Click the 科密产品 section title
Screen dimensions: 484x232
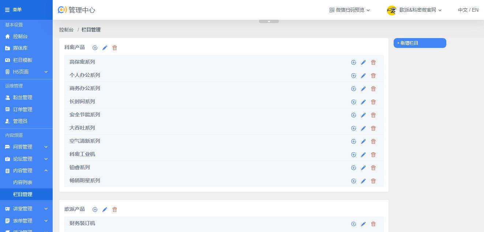(x=75, y=48)
